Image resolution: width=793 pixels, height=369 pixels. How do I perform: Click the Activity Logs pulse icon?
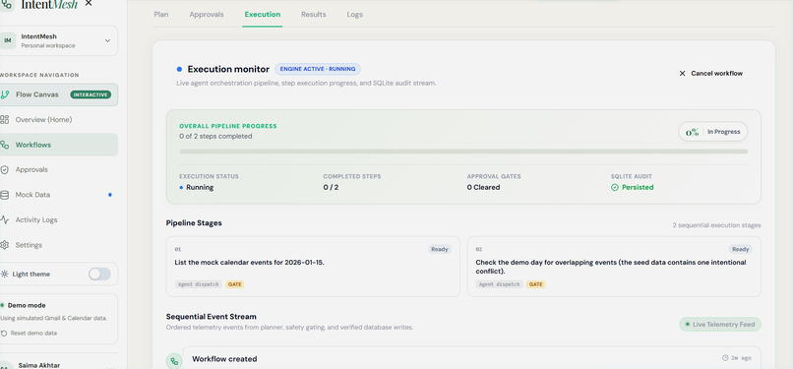[x=5, y=219]
